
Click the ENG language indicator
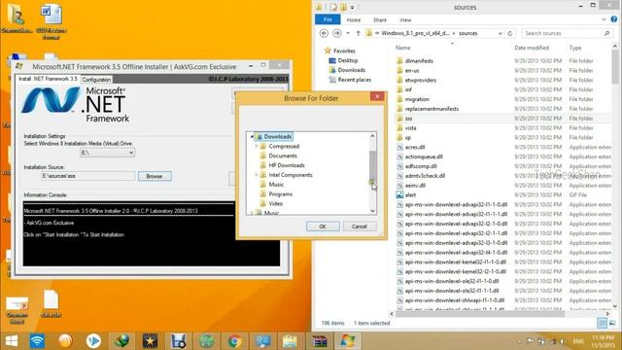[578, 341]
